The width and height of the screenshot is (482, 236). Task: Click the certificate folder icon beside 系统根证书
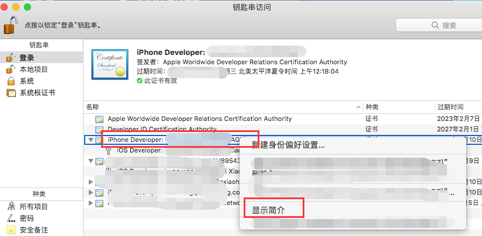point(11,93)
